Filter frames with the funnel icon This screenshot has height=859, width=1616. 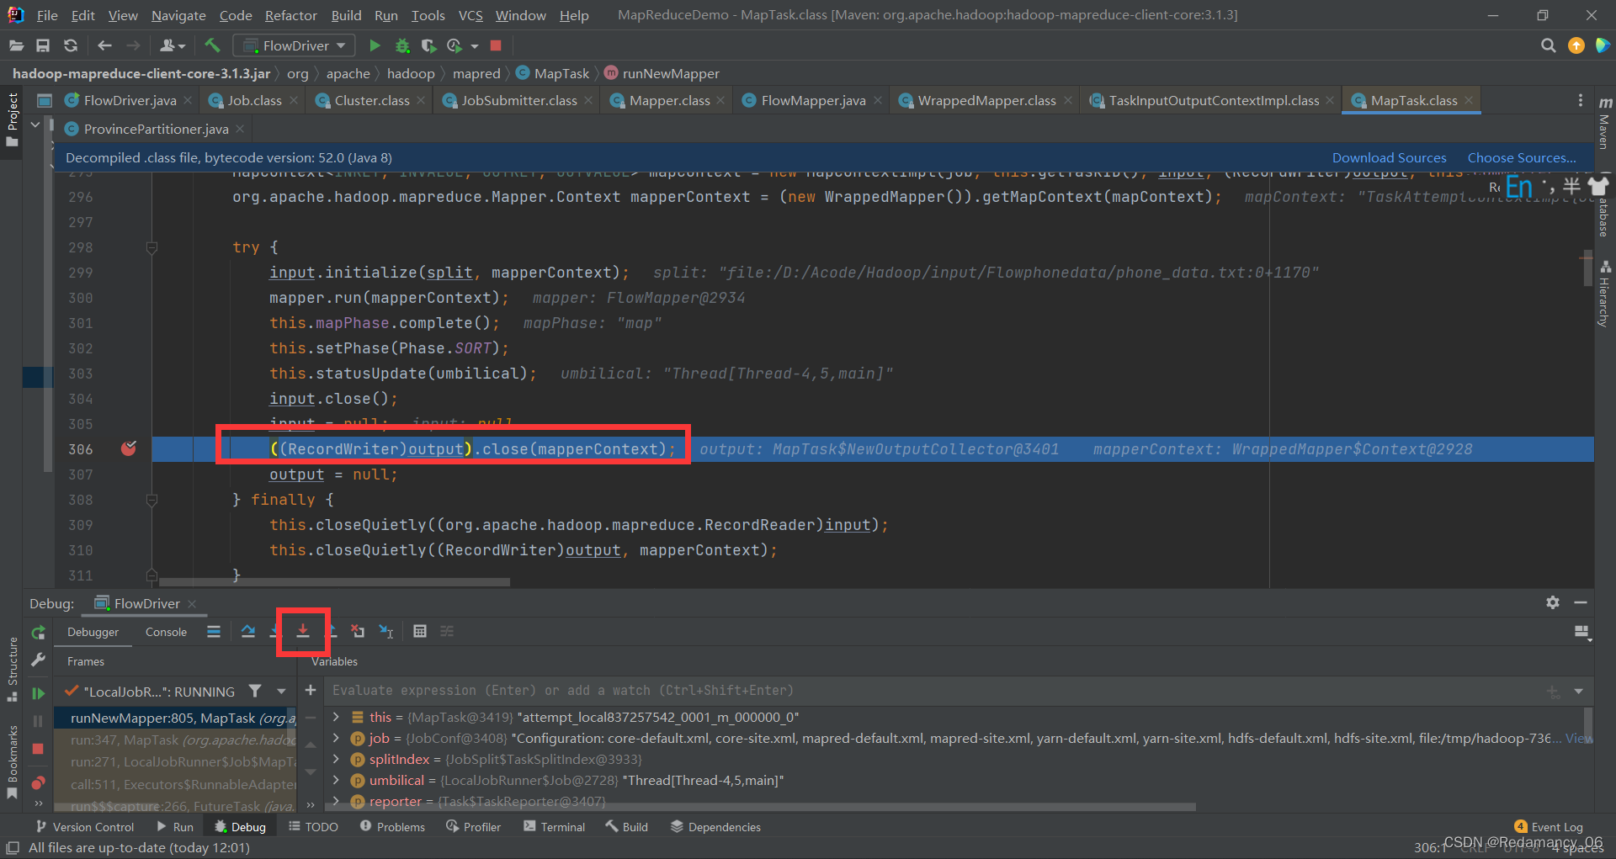tap(254, 691)
